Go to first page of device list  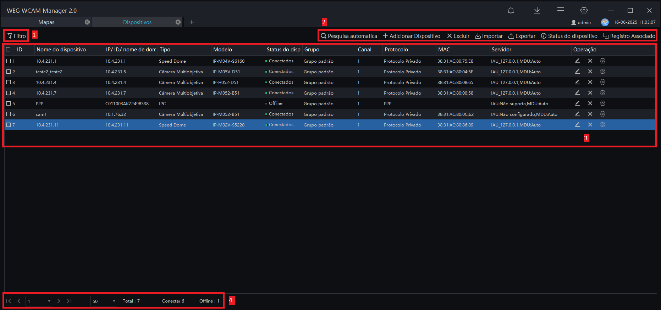pyautogui.click(x=9, y=301)
